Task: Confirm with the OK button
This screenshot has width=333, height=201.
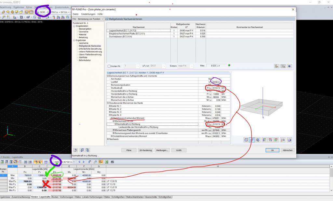Action: (272, 150)
